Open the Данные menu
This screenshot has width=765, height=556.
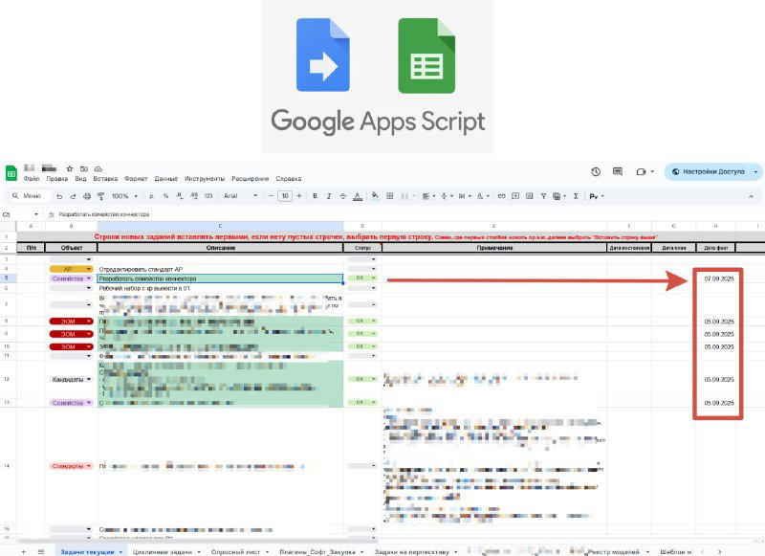[165, 179]
